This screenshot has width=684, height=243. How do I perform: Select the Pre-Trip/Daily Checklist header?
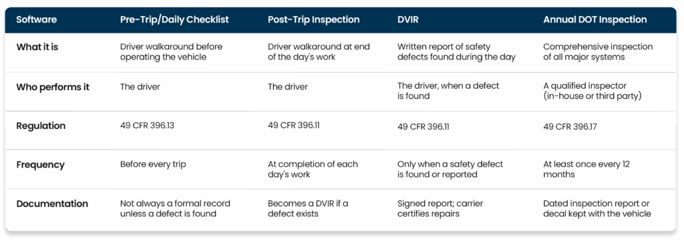(174, 20)
